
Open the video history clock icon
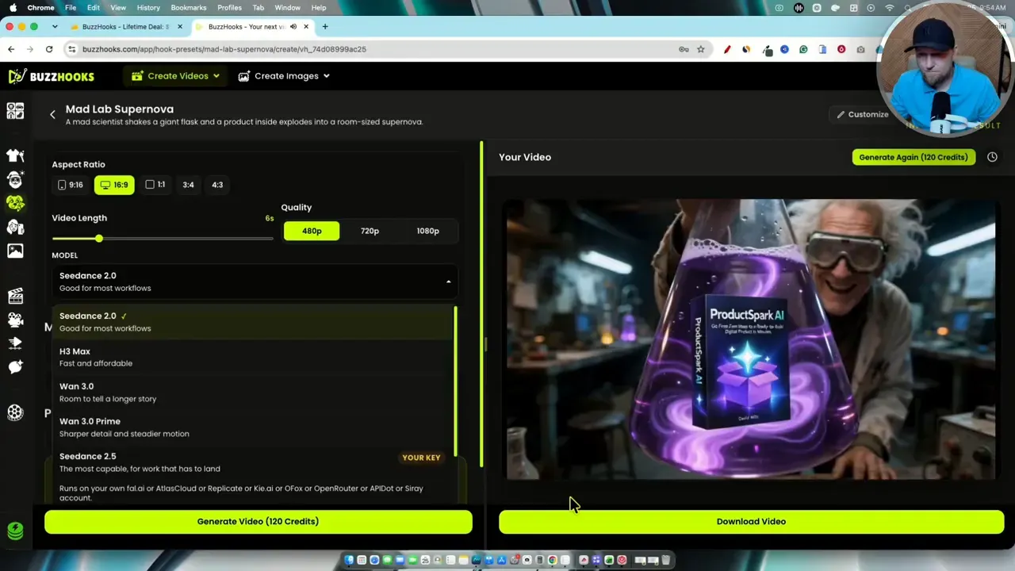992,157
